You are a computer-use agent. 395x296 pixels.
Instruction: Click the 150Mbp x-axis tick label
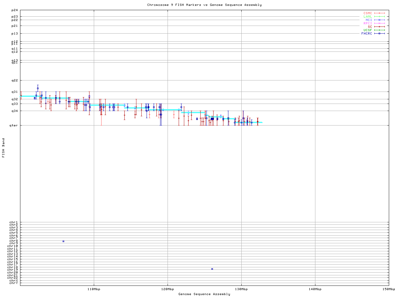click(x=389, y=289)
